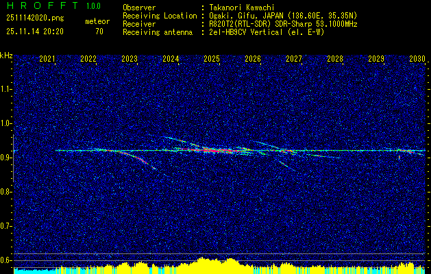Click the gray vertical range bar near 0.9 kHz

pos(13,158)
